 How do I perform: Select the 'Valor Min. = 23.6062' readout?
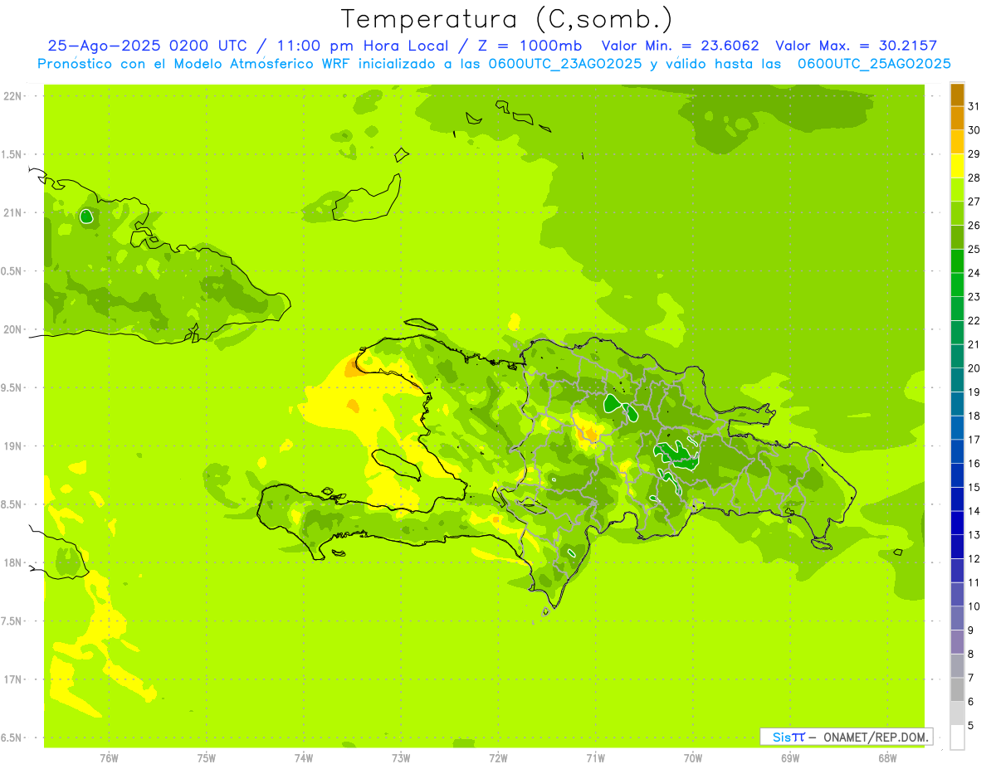[x=680, y=46]
